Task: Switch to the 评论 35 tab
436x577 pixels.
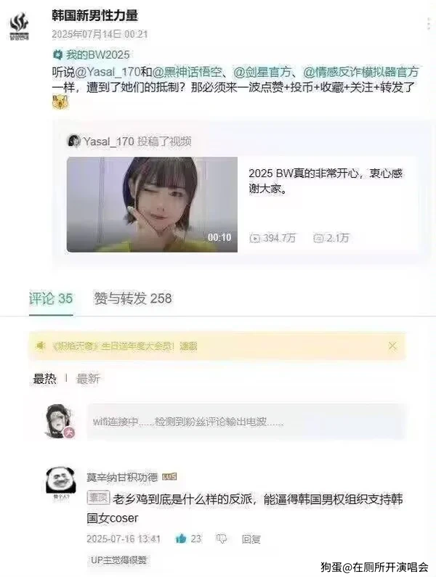Action: tap(51, 298)
